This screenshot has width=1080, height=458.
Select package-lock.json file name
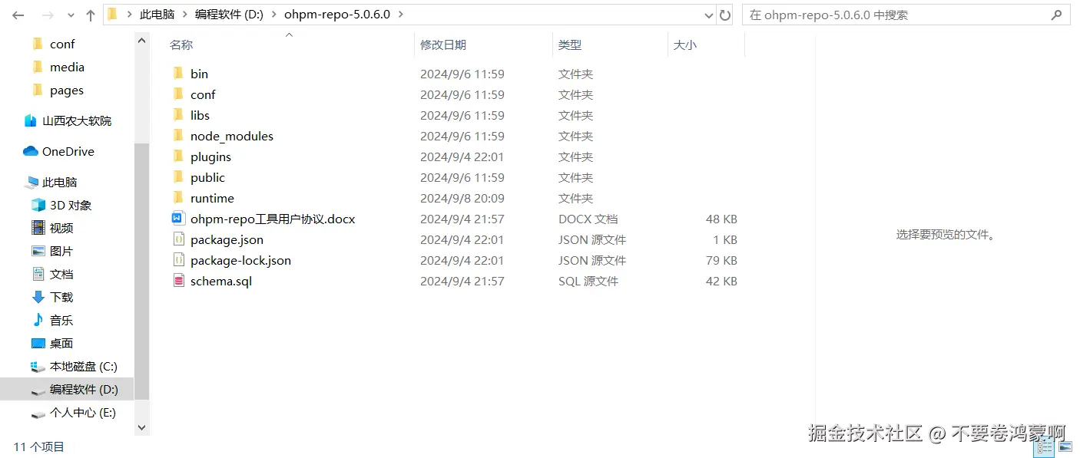coord(240,260)
